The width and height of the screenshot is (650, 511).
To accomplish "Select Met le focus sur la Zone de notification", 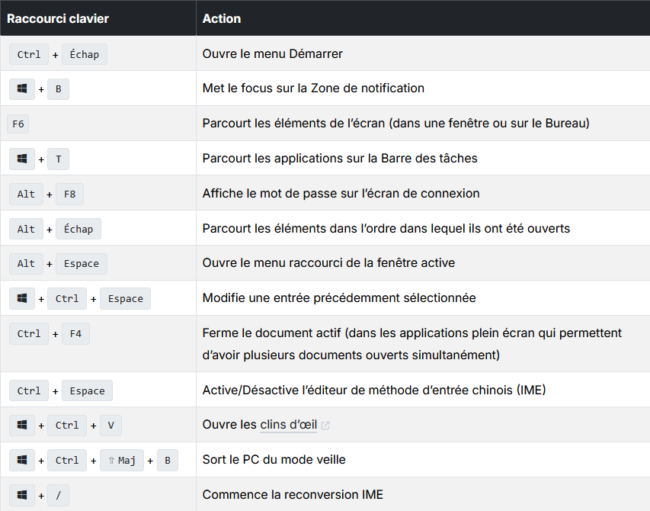I will tap(313, 88).
